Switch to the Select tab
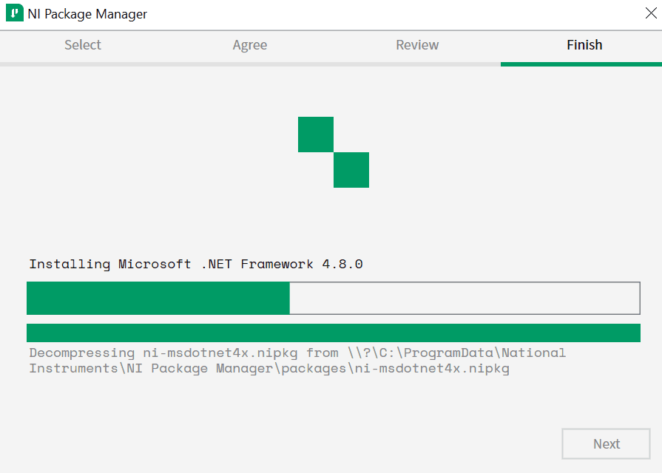The image size is (662, 473). (x=83, y=45)
